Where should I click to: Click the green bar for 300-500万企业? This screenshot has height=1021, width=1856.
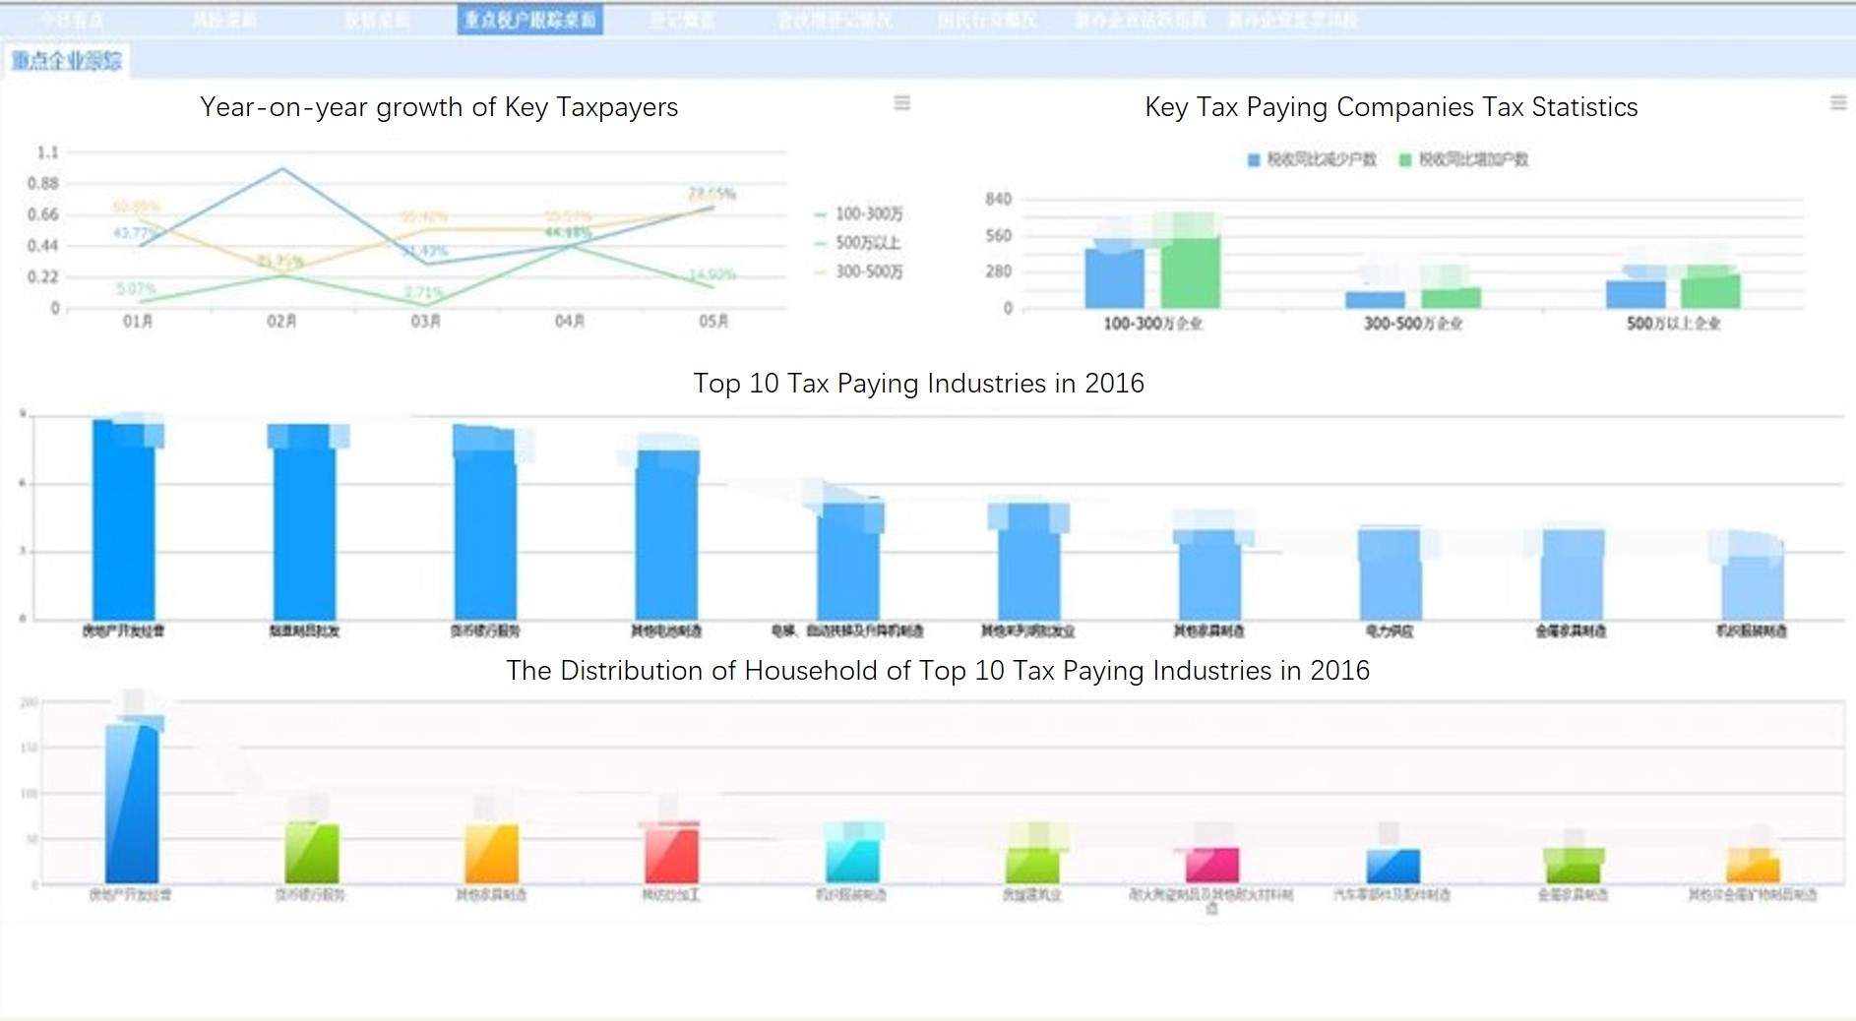click(x=1451, y=298)
